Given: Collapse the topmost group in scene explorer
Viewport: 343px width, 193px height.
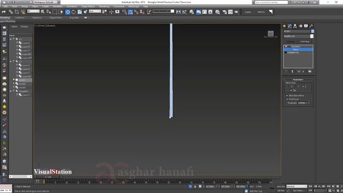Looking at the screenshot, I should tap(11, 39).
